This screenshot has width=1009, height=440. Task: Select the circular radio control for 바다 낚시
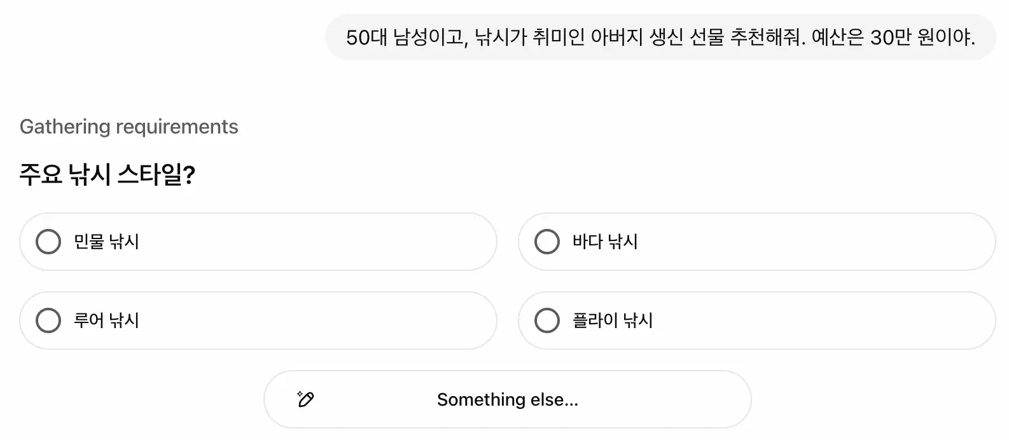coord(546,242)
